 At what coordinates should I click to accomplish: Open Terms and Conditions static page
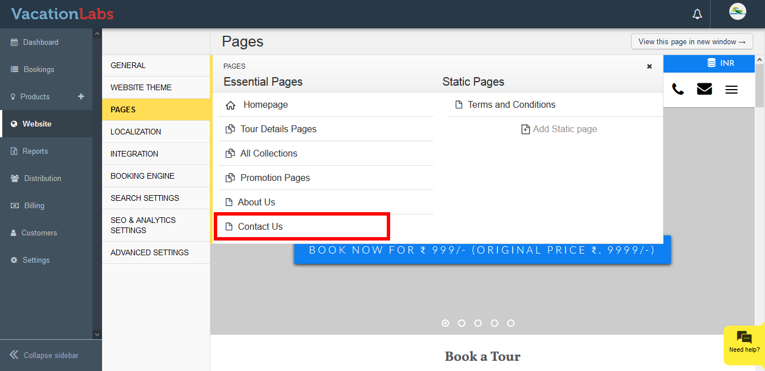click(511, 105)
